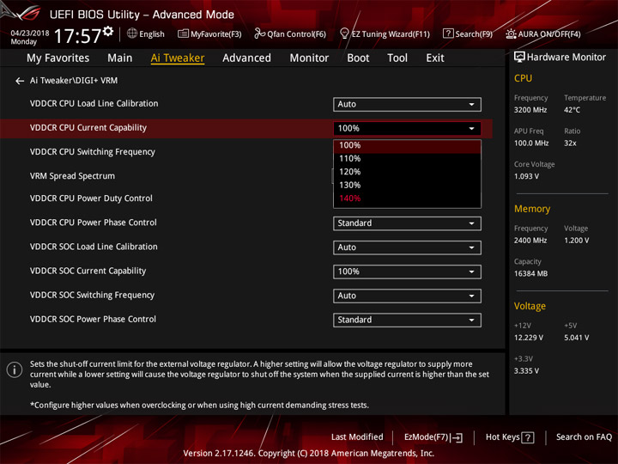Switch to the Main tab
Viewport: 618px width, 464px height.
120,58
